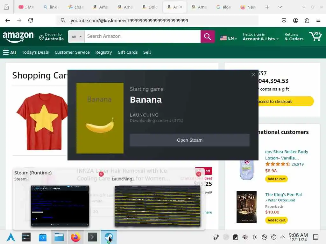Click Proceed to checkout
This screenshot has height=244, width=326.
286,101
